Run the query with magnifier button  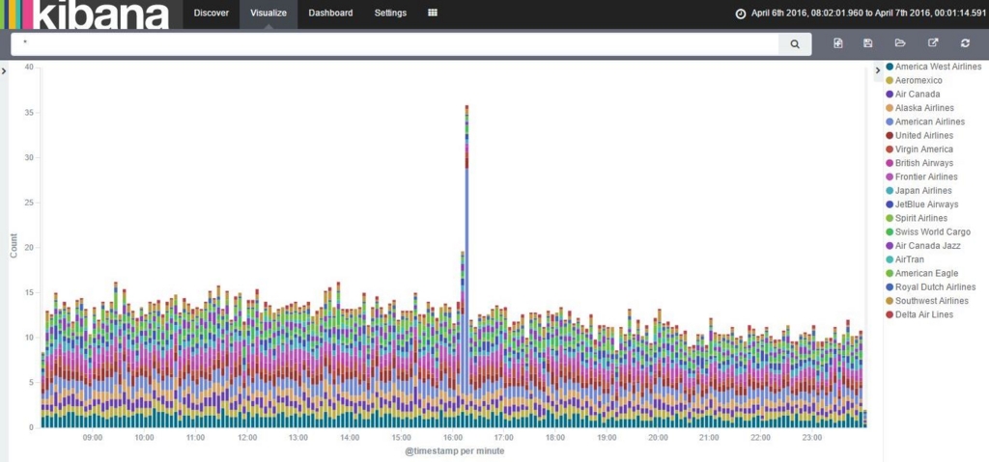coord(795,44)
